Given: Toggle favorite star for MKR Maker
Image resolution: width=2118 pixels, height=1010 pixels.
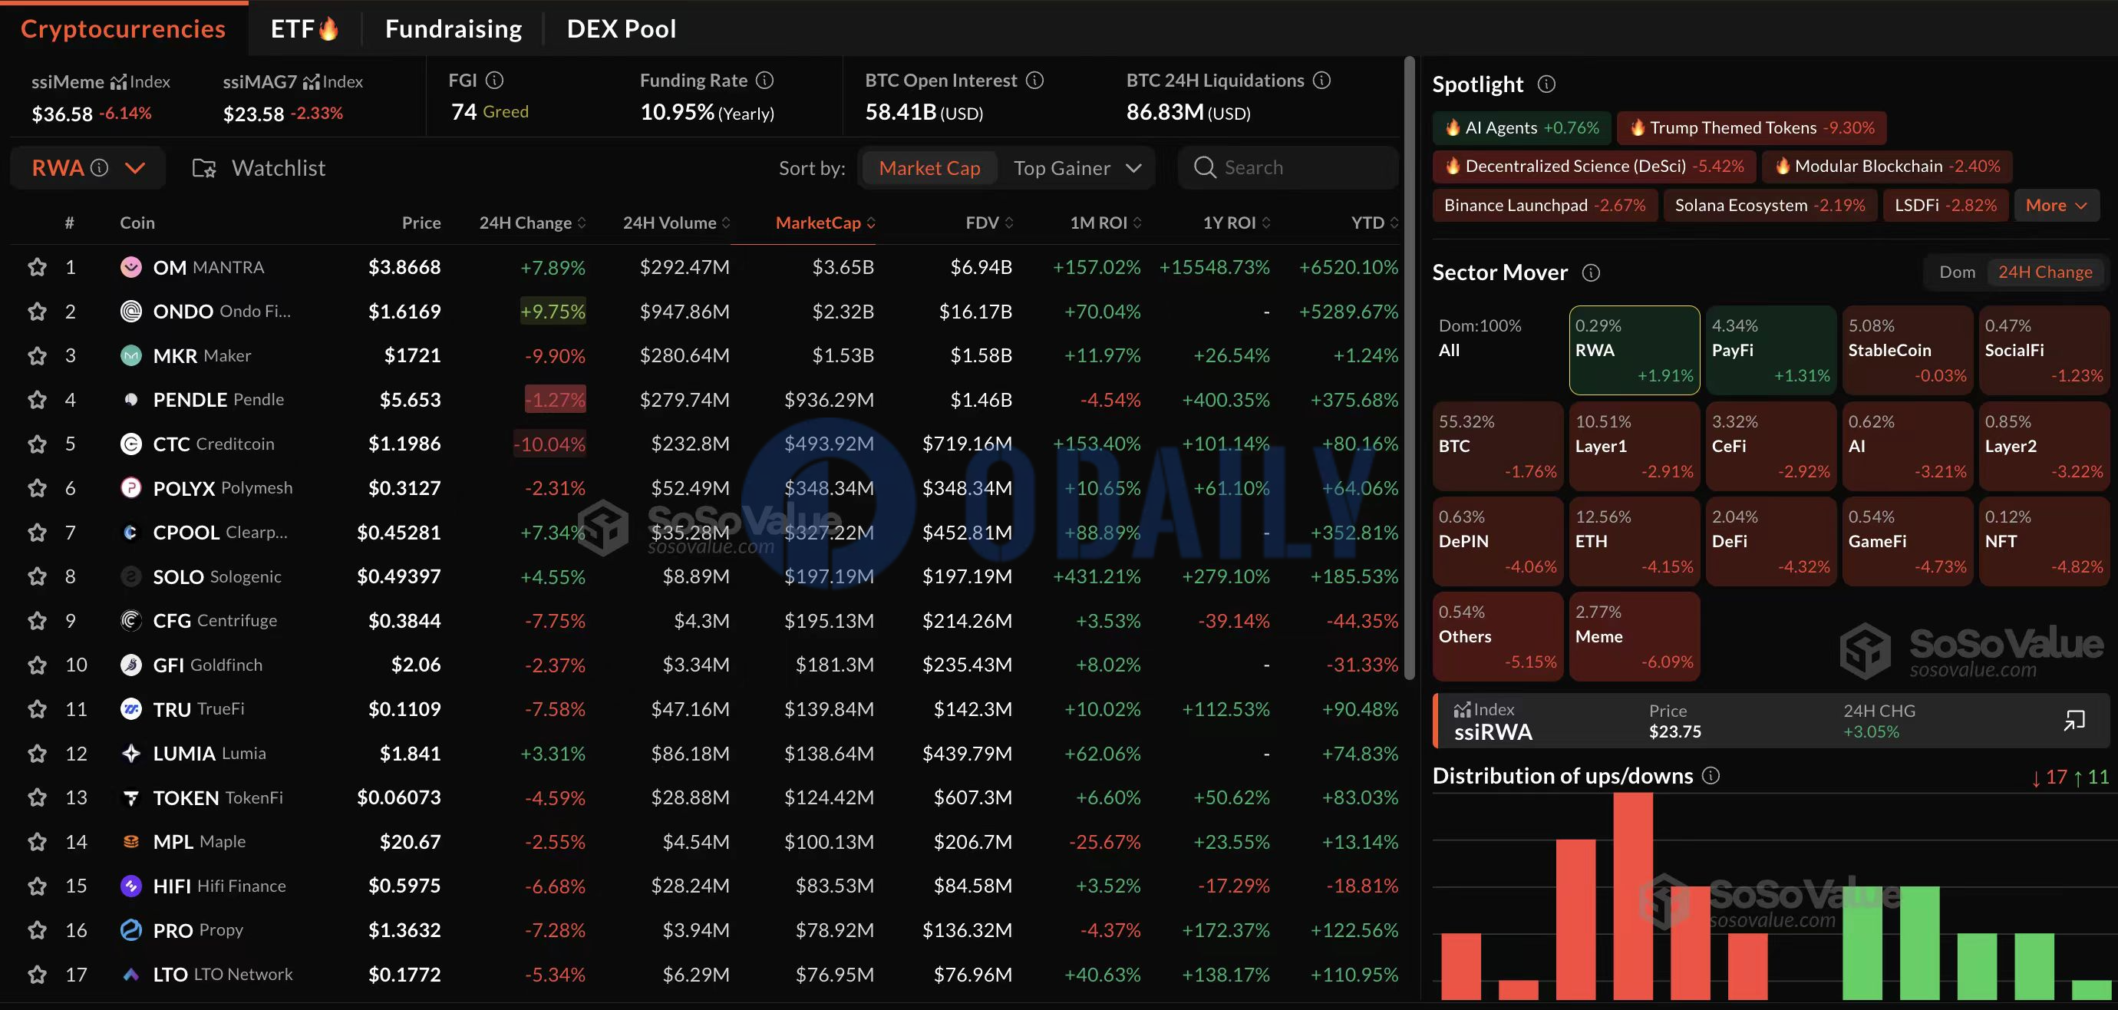Looking at the screenshot, I should pyautogui.click(x=37, y=355).
